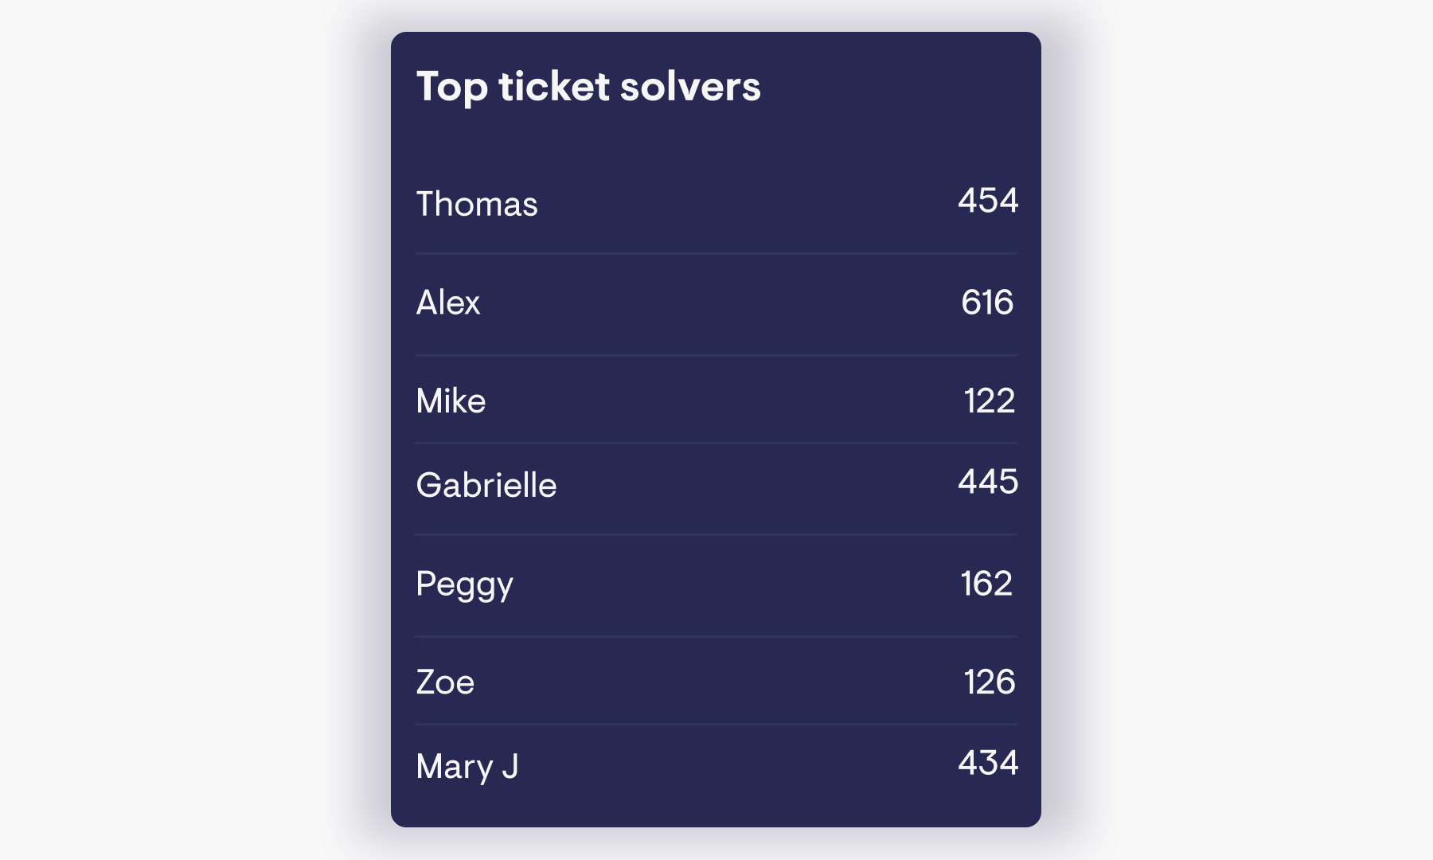Select the Peggy row
The width and height of the screenshot is (1433, 860).
pos(716,584)
